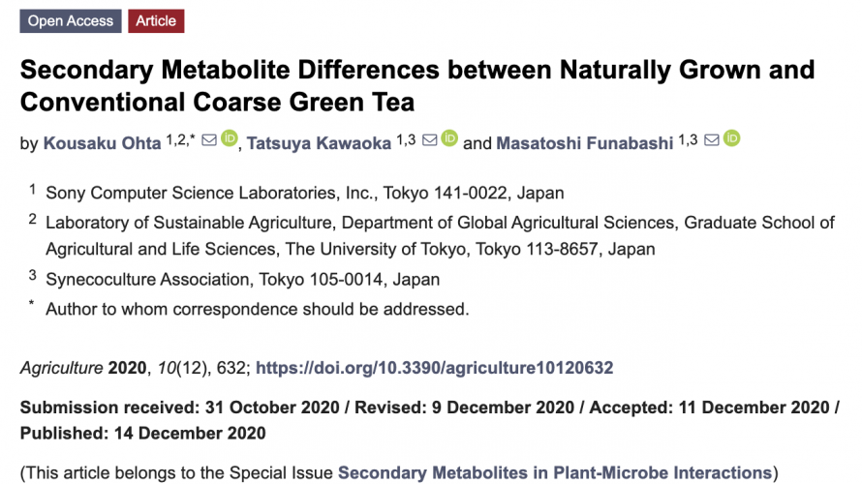This screenshot has width=862, height=484.
Task: Click the Sony Computer Science Laboratories affiliation
Action: coord(304,193)
